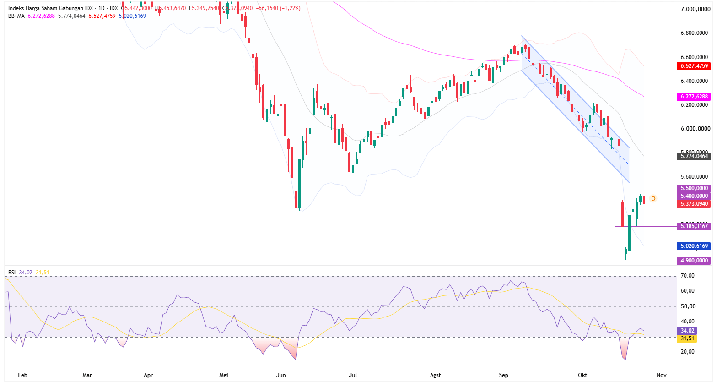Click the Agst label on the time axis
The image size is (717, 382).
point(436,375)
